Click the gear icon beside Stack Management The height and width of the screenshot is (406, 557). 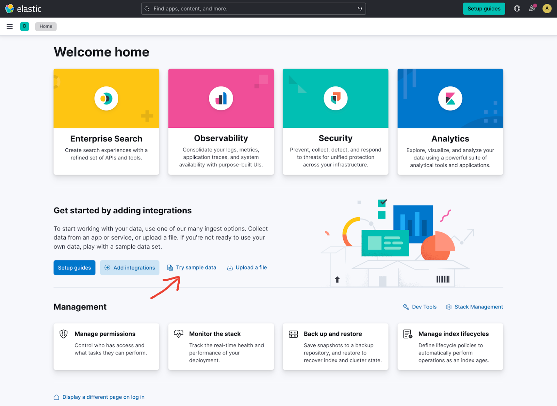[449, 307]
